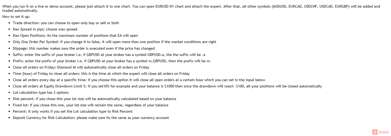Click the EAHub watermark text
Viewport: 391px width, 136px height.
(x=384, y=132)
